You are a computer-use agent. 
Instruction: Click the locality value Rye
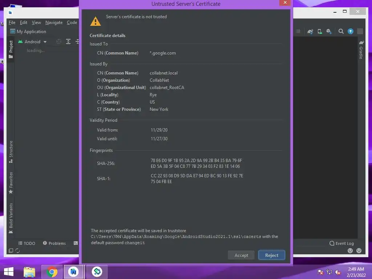[153, 95]
